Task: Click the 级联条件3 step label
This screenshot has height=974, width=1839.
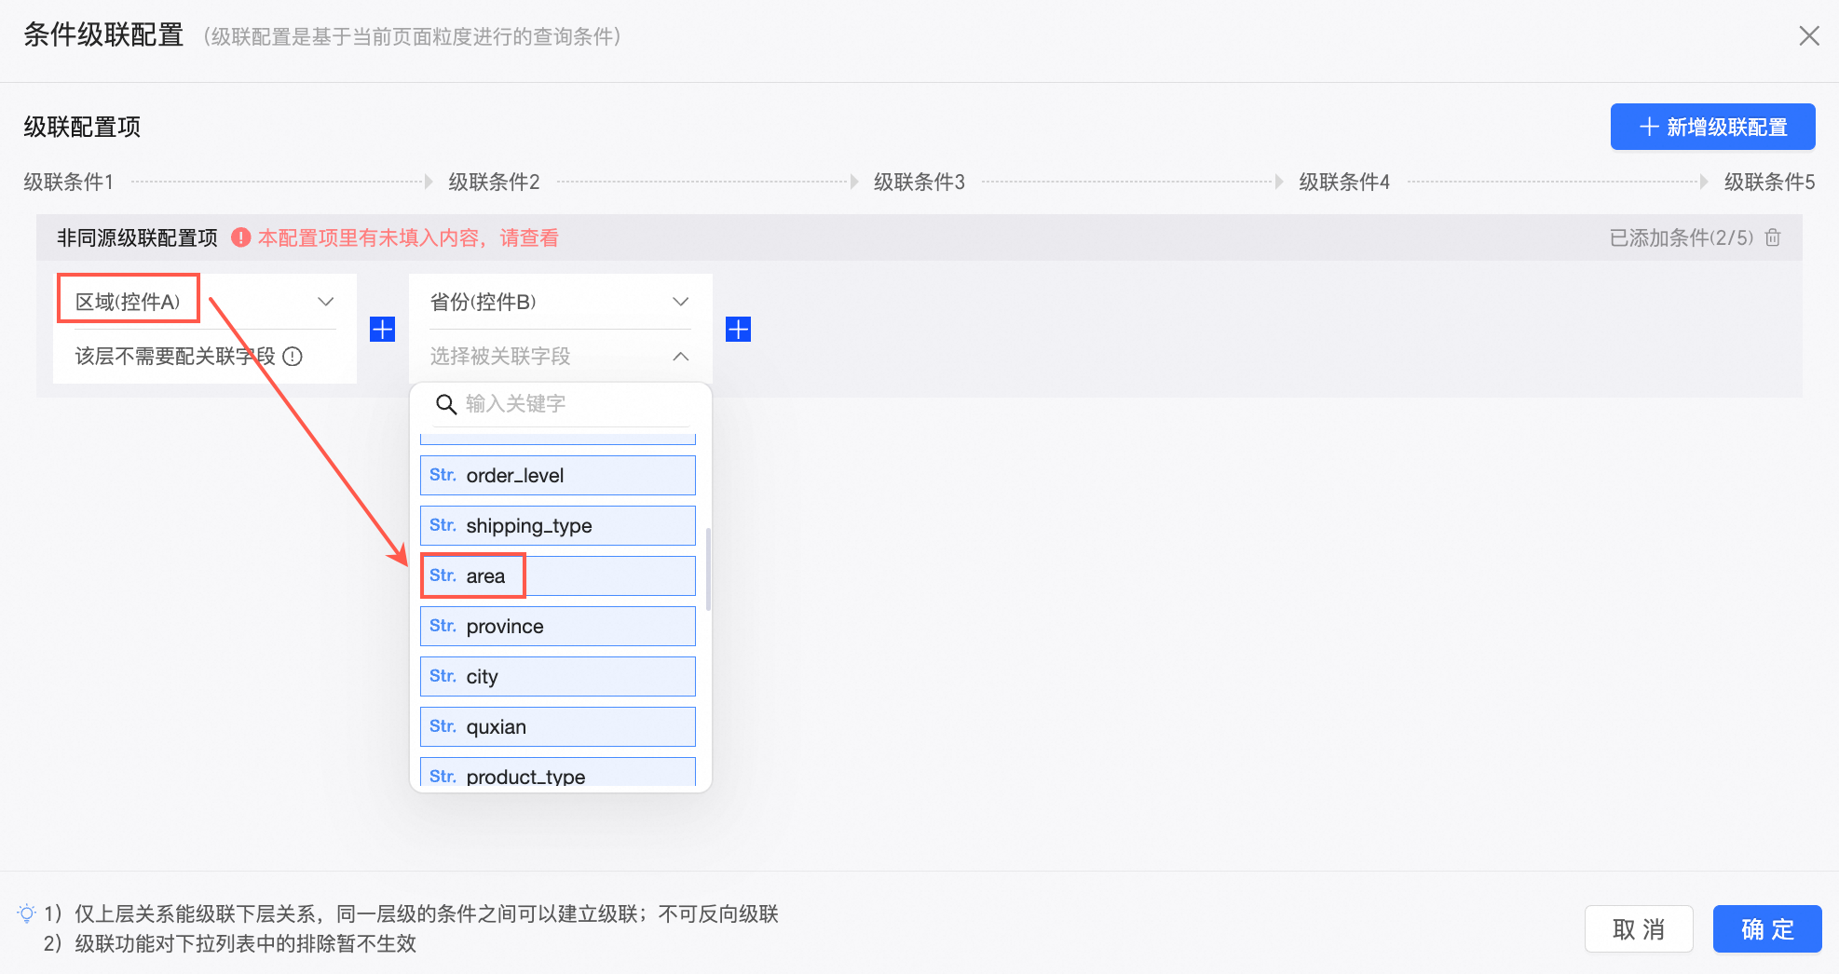Action: click(x=919, y=182)
